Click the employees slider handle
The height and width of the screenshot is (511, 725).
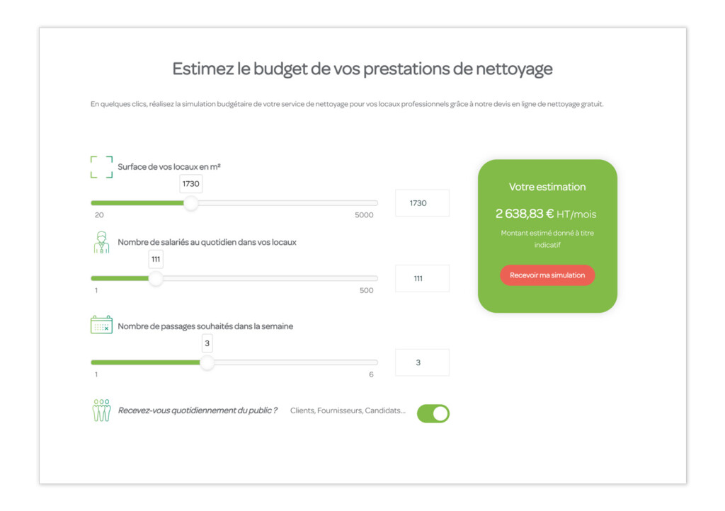[156, 278]
